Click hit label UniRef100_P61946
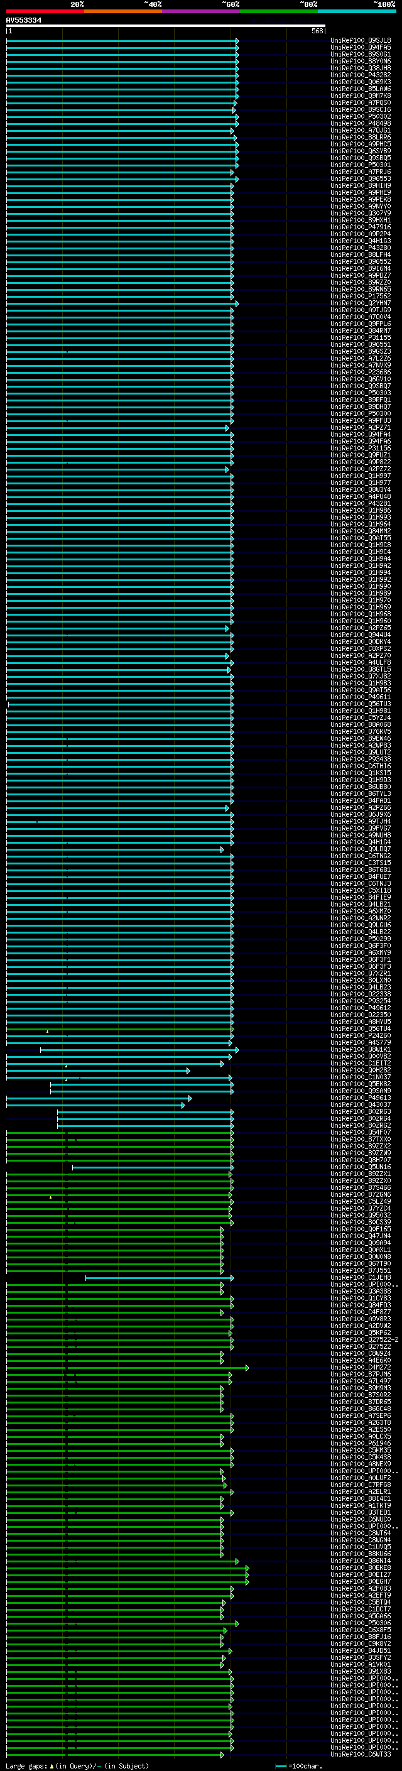The image size is (402, 1771). point(361,1444)
